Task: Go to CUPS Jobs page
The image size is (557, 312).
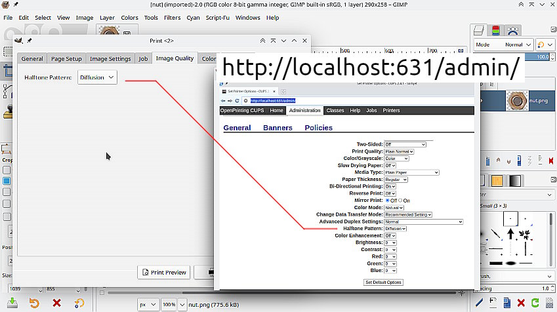Action: click(371, 110)
